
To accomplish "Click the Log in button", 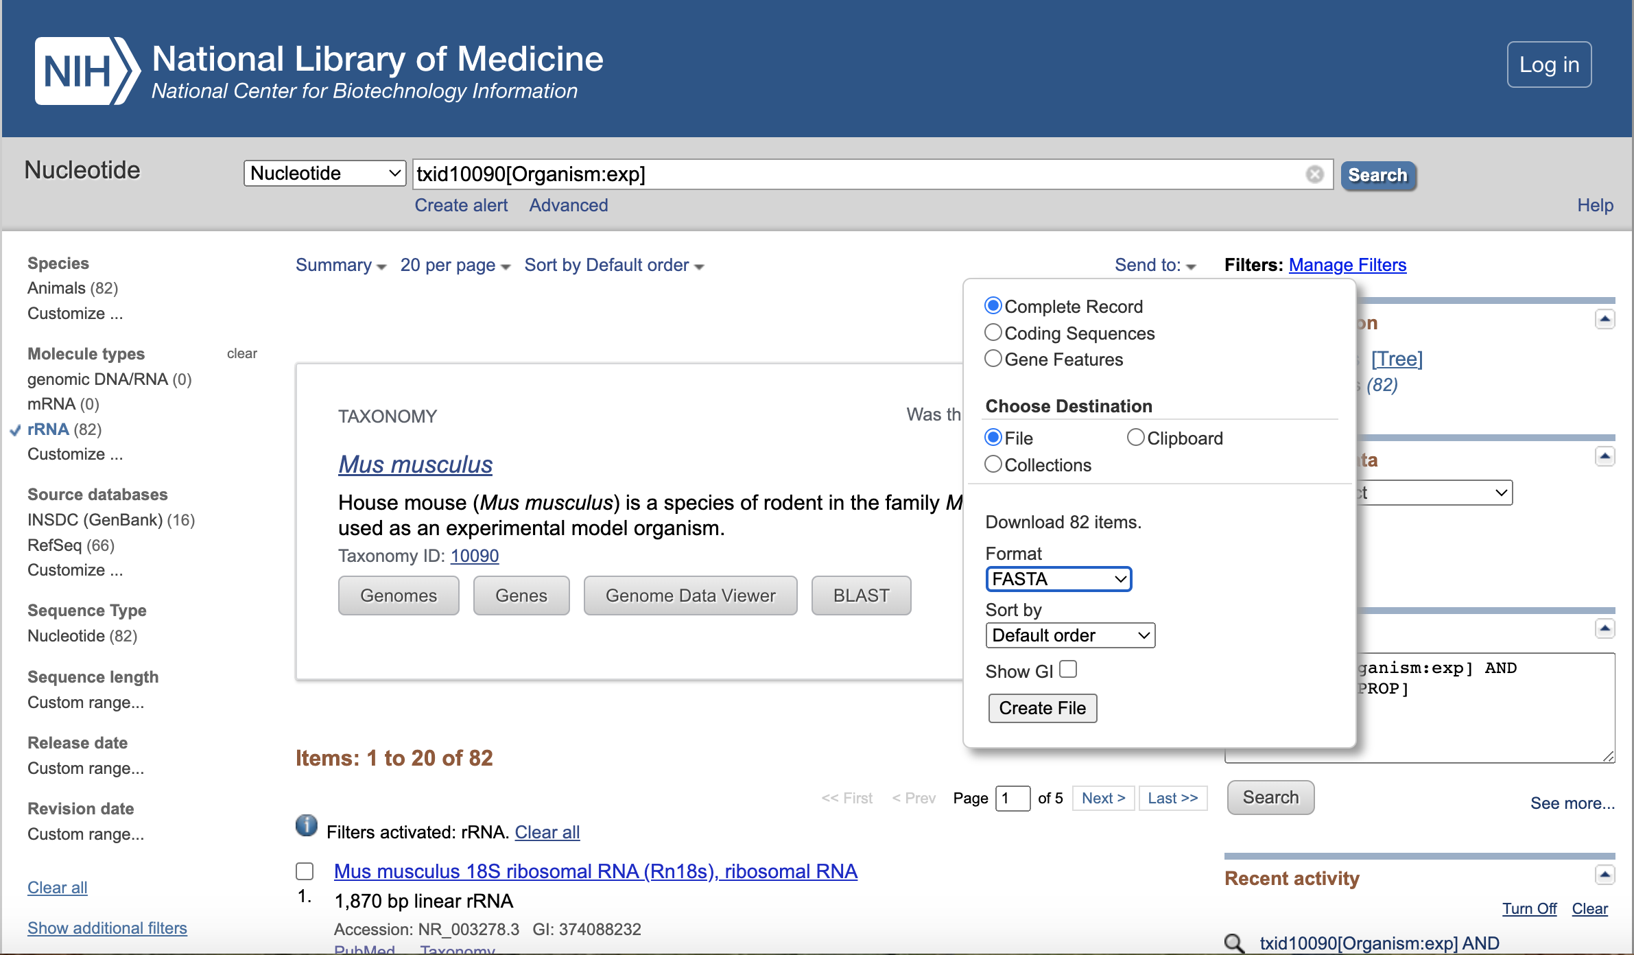I will click(x=1549, y=64).
